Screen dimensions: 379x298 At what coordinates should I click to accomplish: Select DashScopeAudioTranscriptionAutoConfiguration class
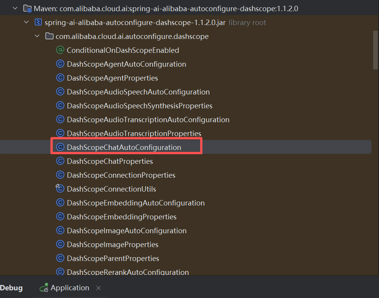tap(148, 120)
